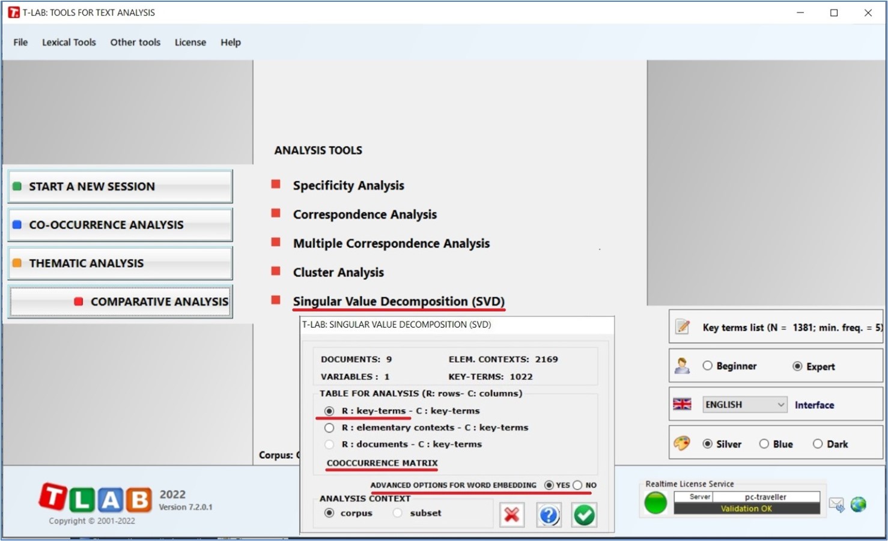The height and width of the screenshot is (541, 888).
Task: Click red bullet beside Singular Value Decomposition
Action: [276, 300]
